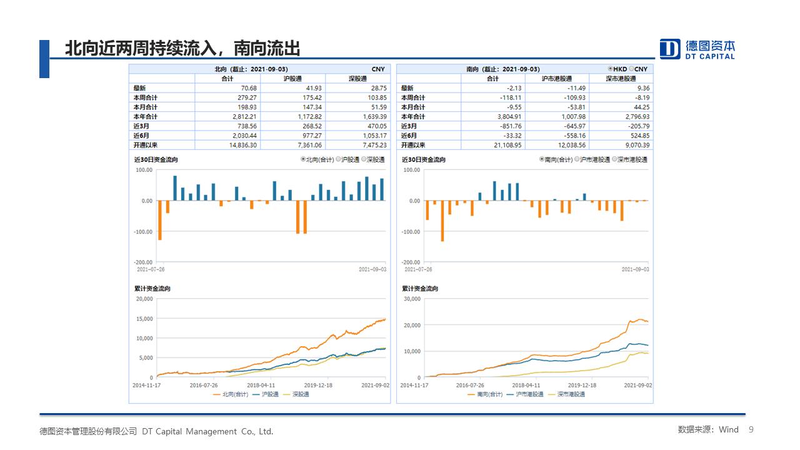Click the northbound since-launch total 14,836.30
800x450 pixels.
[x=242, y=144]
